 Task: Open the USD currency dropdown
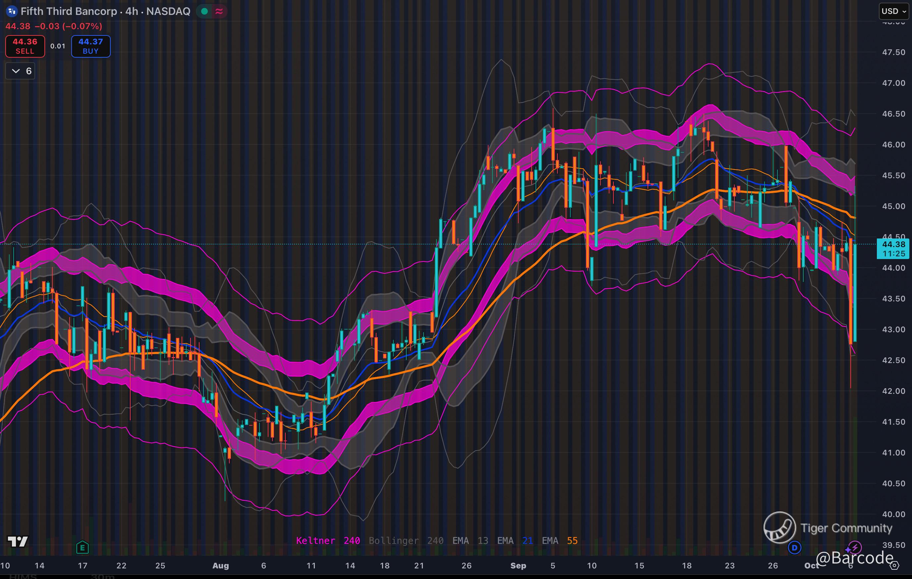(893, 11)
